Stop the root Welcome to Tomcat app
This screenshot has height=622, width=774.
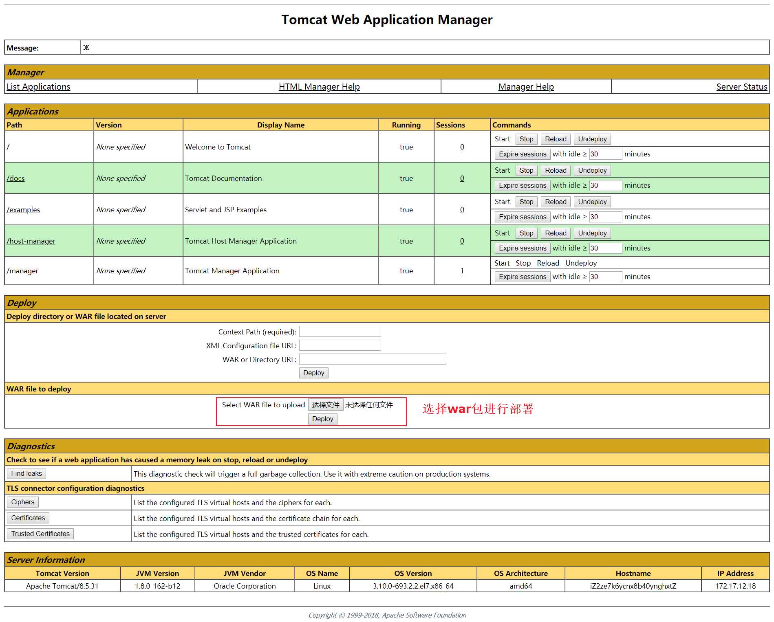tap(526, 139)
